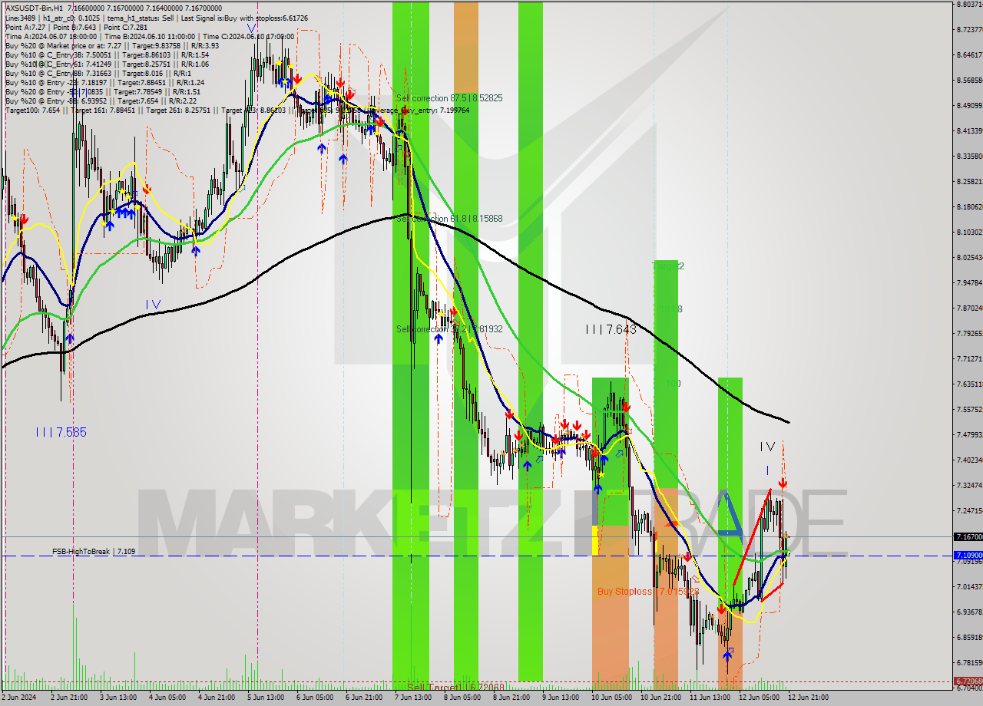
Task: Click the '2 Jun 2024' date on time axis
Action: tap(18, 698)
